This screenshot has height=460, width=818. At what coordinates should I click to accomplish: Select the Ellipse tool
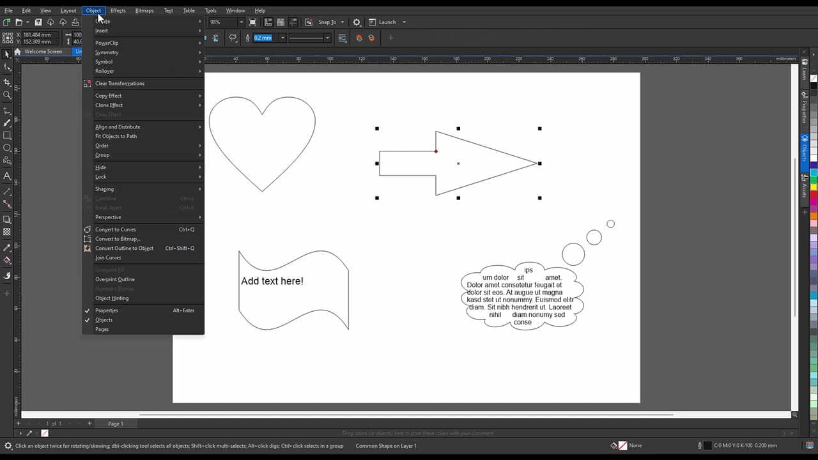point(7,148)
